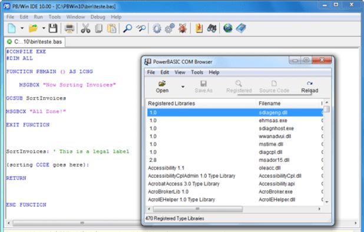Image resolution: width=364 pixels, height=232 pixels.
Task: Click the SortInvoices: label line in code
Action: click(x=67, y=151)
